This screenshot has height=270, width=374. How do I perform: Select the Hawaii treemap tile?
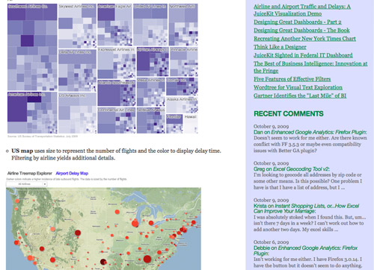191,124
